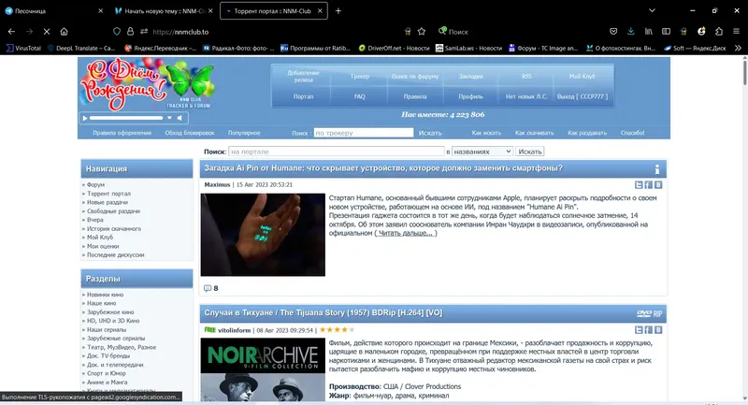748x405 pixels.
Task: Click Искать next to tracker search
Action: (430, 133)
